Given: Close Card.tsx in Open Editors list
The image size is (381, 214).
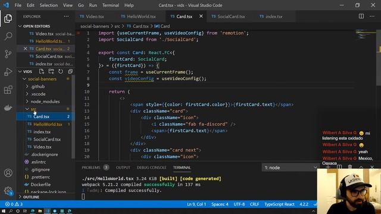Looking at the screenshot, I should coord(25,49).
